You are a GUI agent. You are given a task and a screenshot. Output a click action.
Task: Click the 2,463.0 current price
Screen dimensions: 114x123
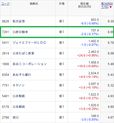pos(94,52)
